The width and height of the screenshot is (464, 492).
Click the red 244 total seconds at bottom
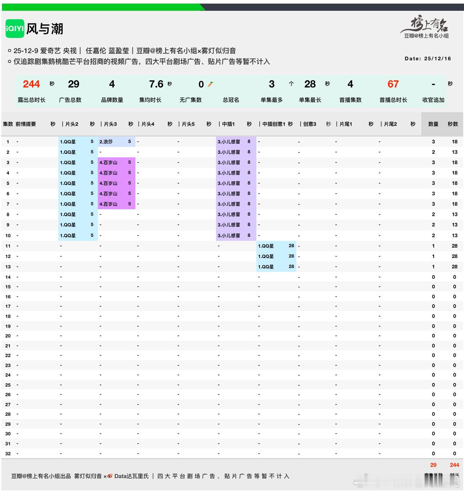[454, 465]
